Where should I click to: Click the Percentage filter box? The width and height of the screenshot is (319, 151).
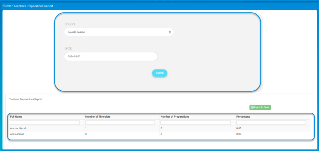(x=271, y=123)
